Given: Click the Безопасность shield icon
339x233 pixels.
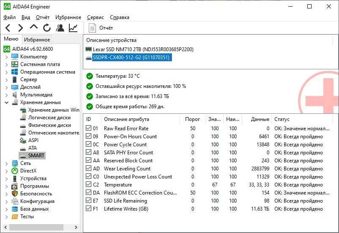Looking at the screenshot, I should tap(15, 194).
